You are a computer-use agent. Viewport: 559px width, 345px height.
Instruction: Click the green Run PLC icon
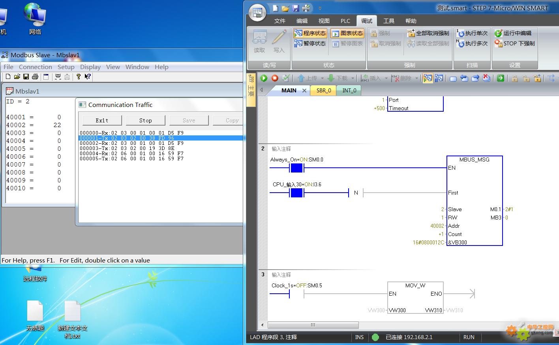tap(264, 78)
